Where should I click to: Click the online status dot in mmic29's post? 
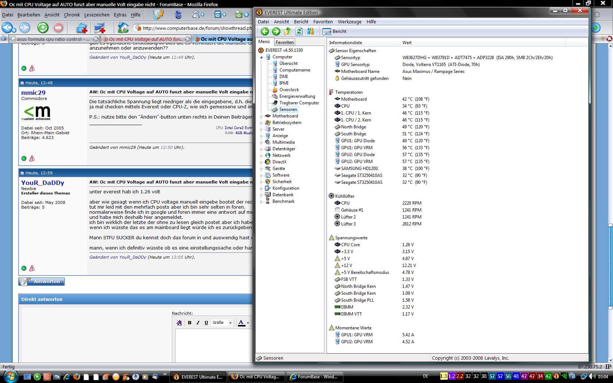pyautogui.click(x=24, y=158)
